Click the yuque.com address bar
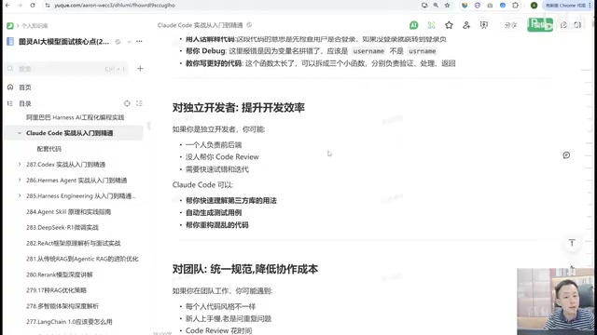This screenshot has height=335, width=597. tap(115, 6)
